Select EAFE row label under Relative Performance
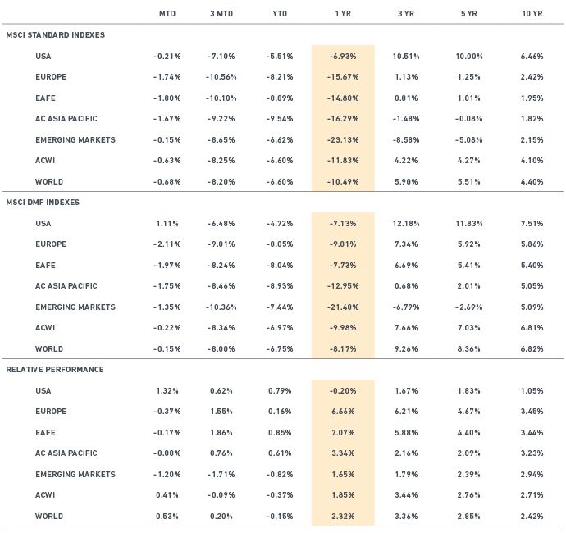The width and height of the screenshot is (566, 533). pyautogui.click(x=46, y=433)
